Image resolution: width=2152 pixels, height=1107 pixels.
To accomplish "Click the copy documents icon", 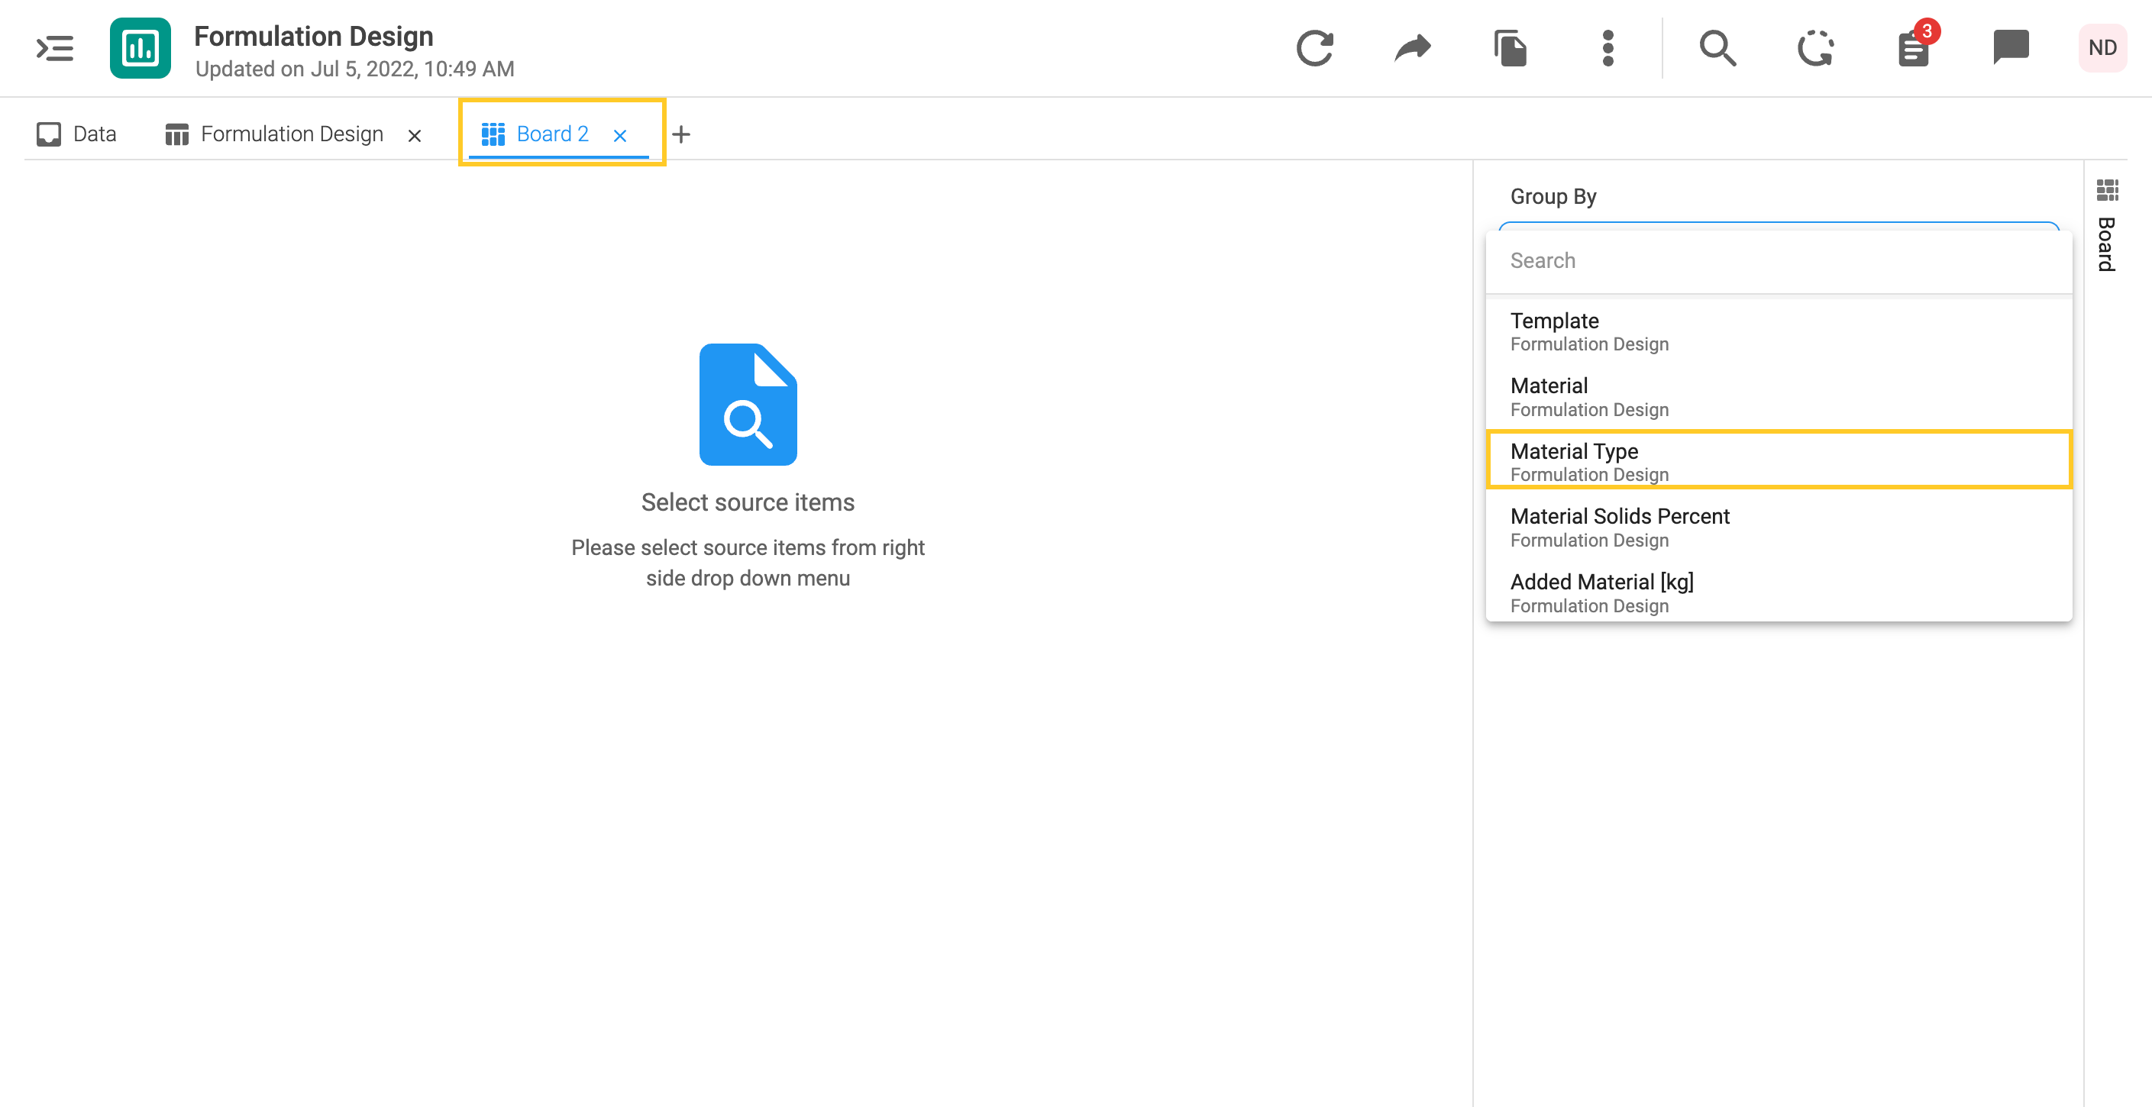I will [1511, 47].
